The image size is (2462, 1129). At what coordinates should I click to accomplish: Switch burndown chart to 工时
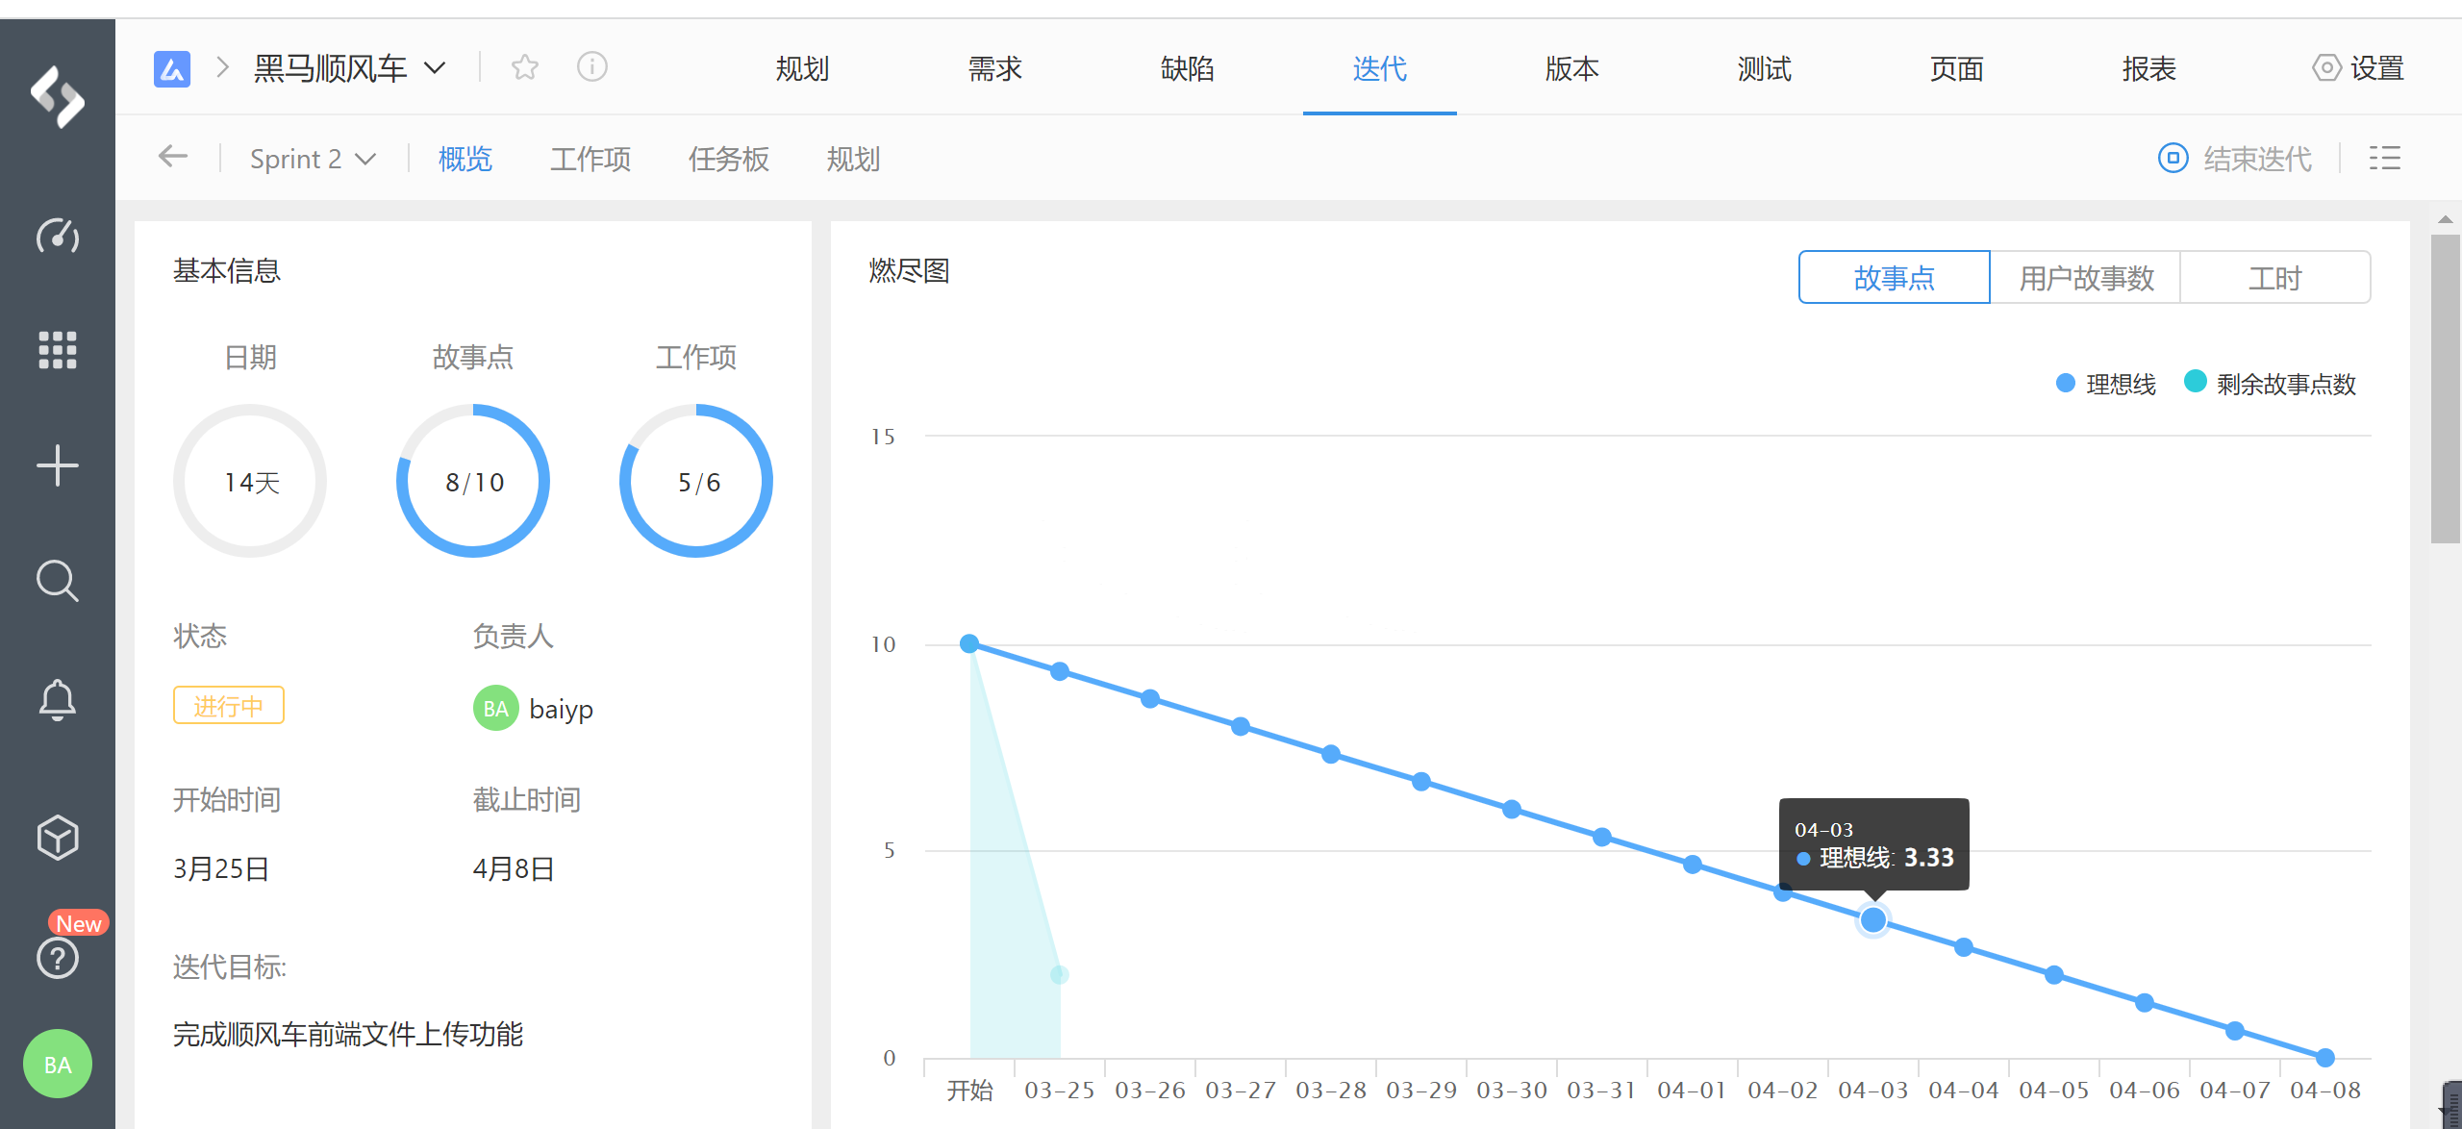pyautogui.click(x=2274, y=278)
